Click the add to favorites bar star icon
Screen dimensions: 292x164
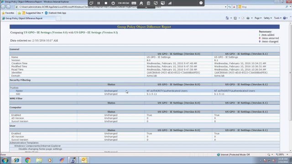coord(19,13)
